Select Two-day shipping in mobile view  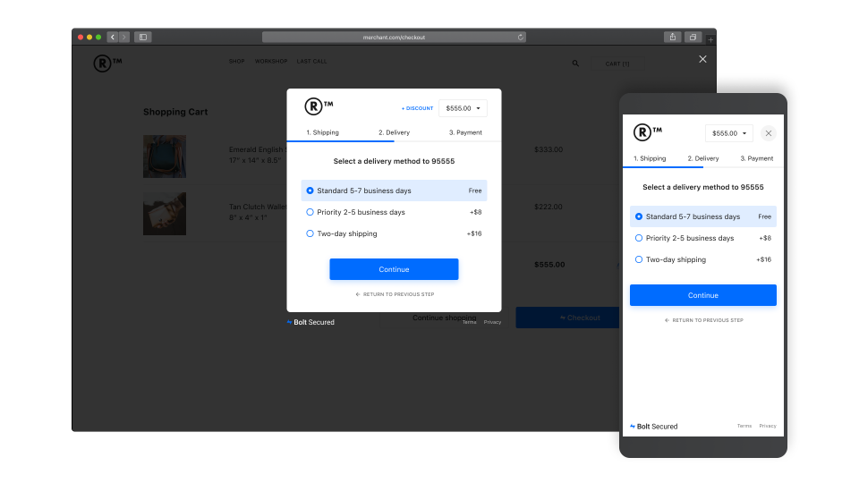click(703, 259)
